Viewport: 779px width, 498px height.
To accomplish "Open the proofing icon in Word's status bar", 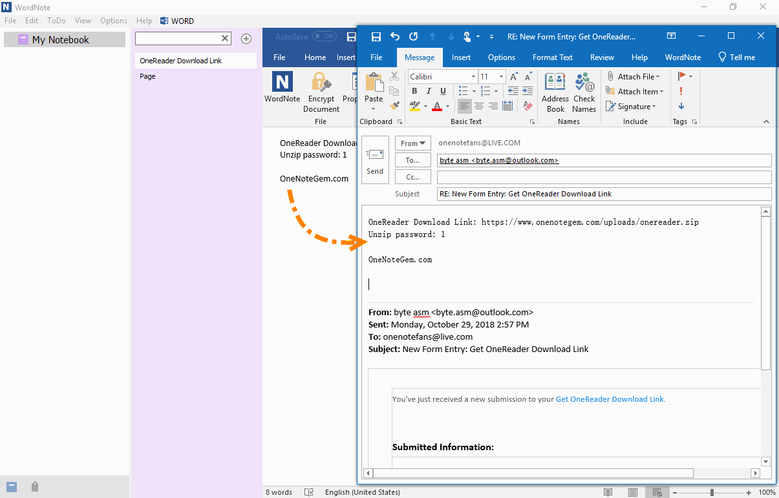I will click(x=309, y=492).
